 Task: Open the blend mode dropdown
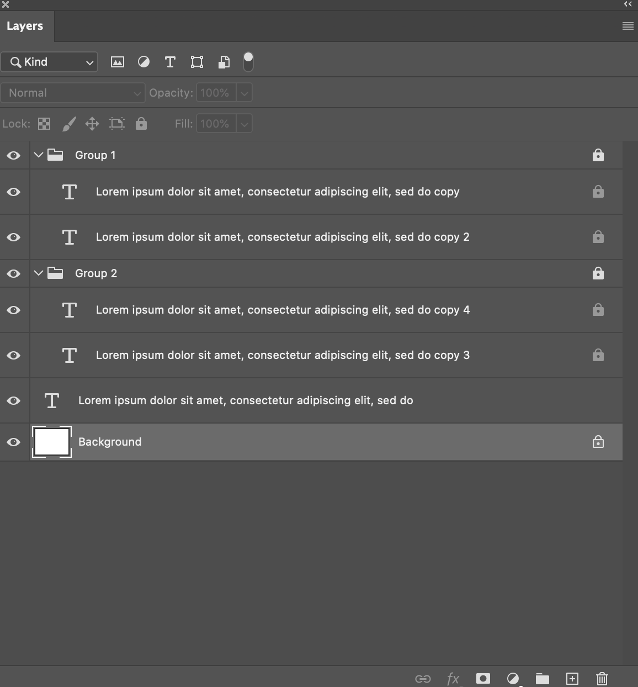click(72, 93)
